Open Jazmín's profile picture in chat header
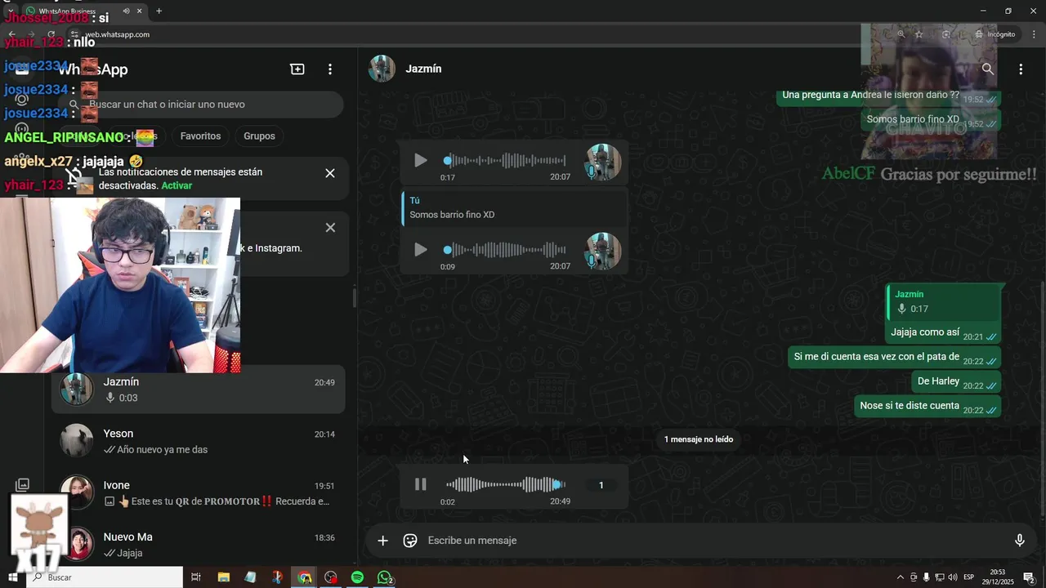 [x=382, y=69]
